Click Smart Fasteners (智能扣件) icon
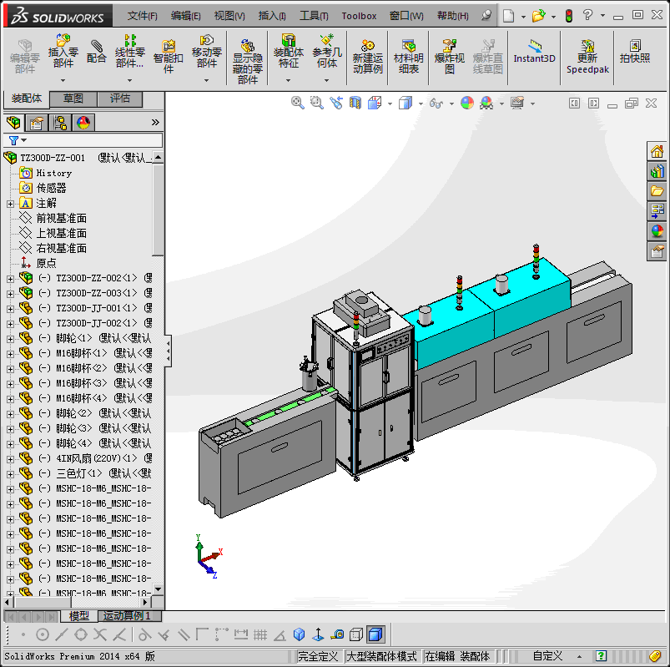The width and height of the screenshot is (670, 667). (x=169, y=57)
